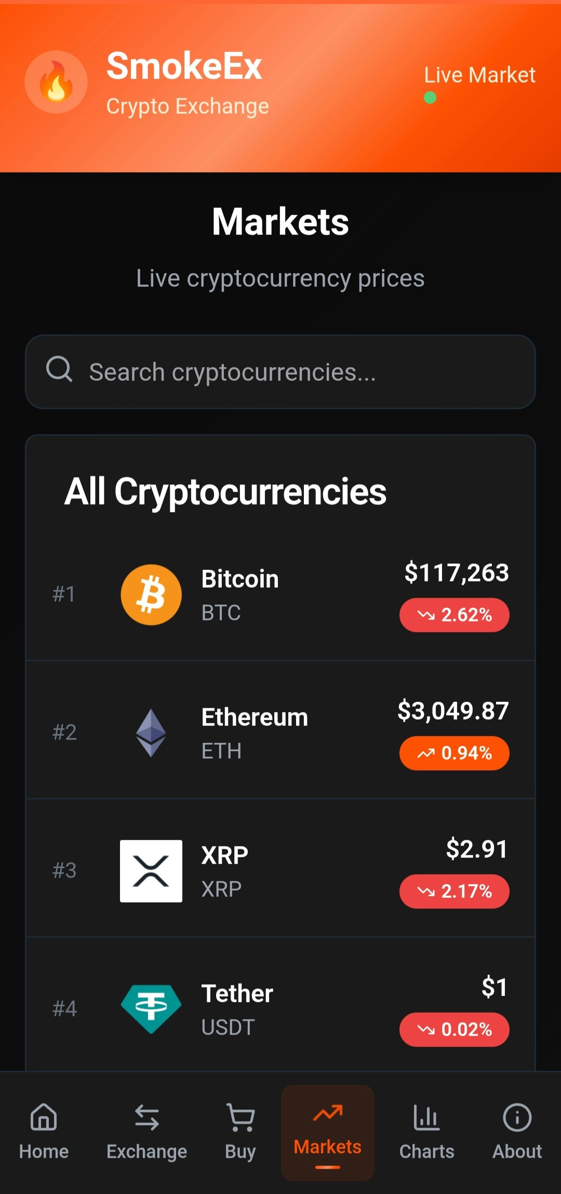Tap Ethereum's 0.94% change badge

[455, 753]
